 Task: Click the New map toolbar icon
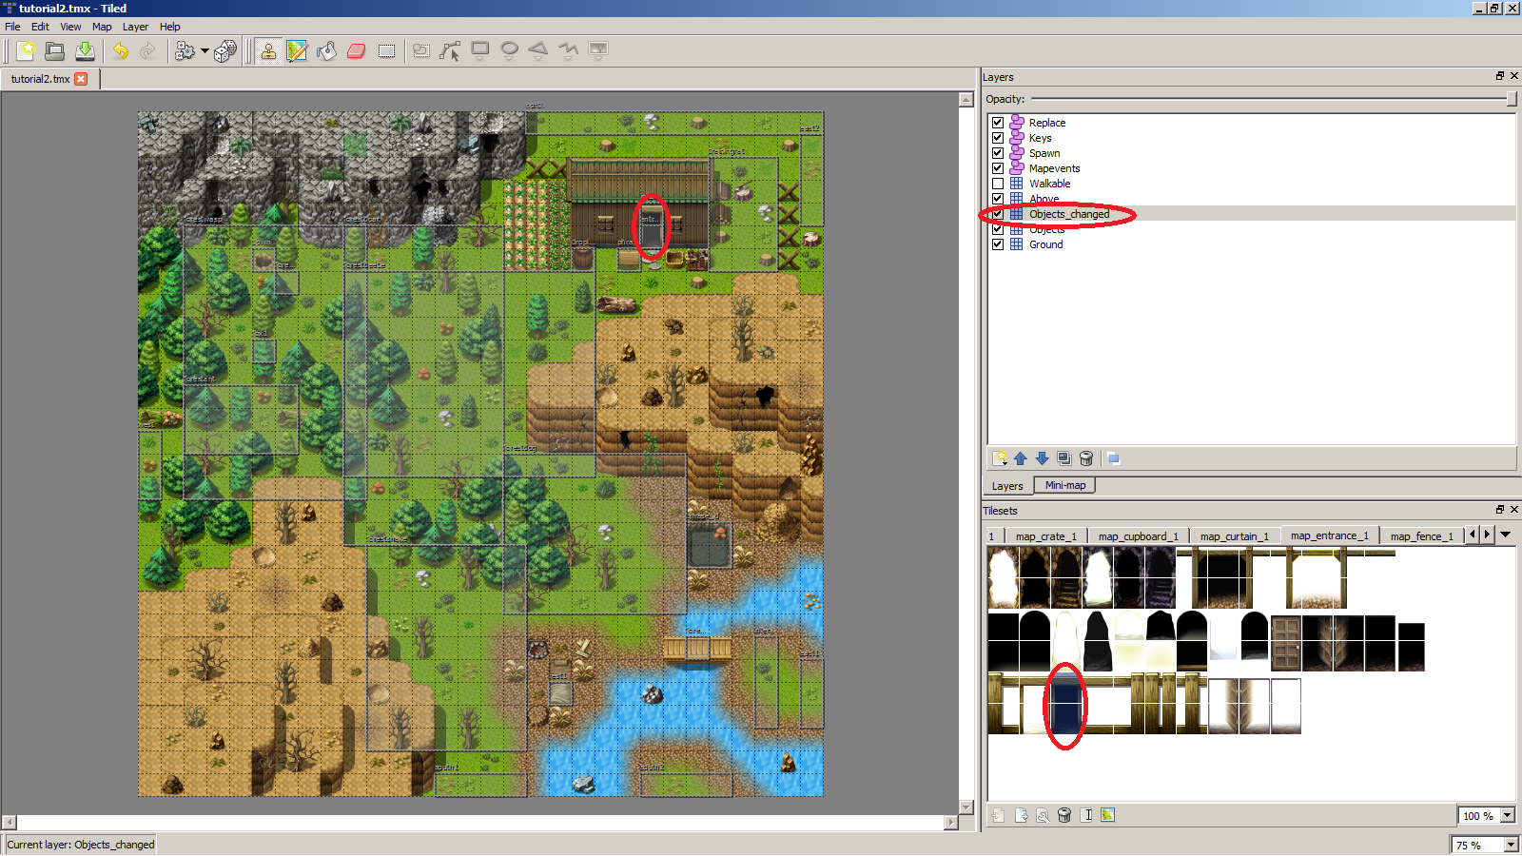point(26,50)
